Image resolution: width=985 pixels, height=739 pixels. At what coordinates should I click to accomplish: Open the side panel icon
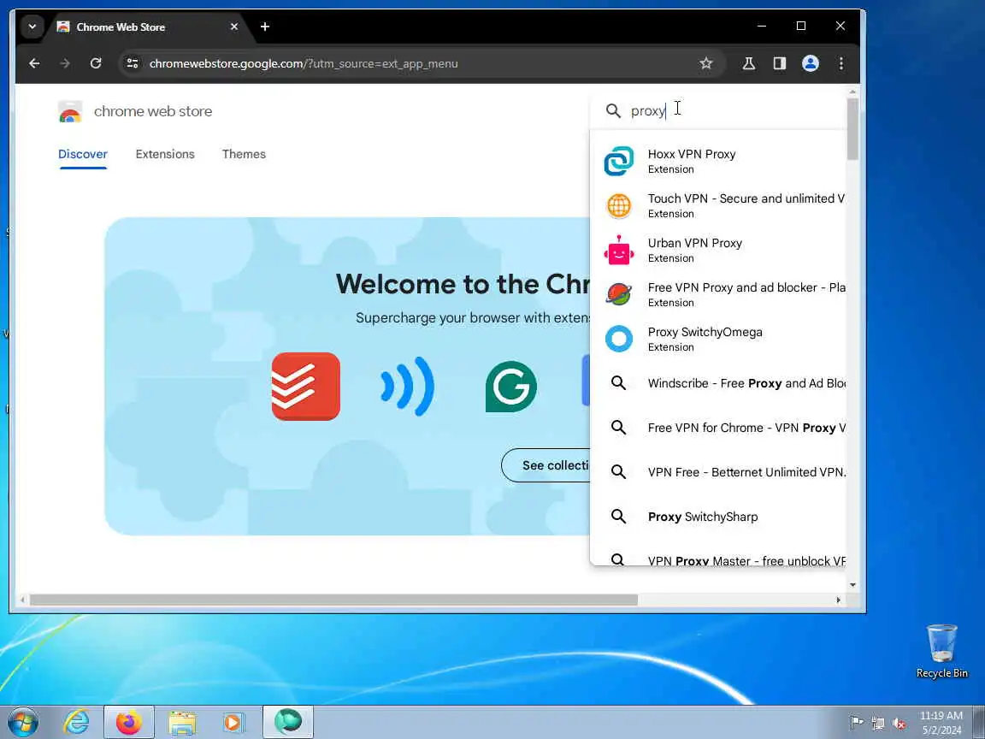(780, 63)
